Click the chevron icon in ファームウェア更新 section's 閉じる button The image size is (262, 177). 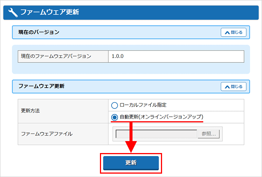227,87
